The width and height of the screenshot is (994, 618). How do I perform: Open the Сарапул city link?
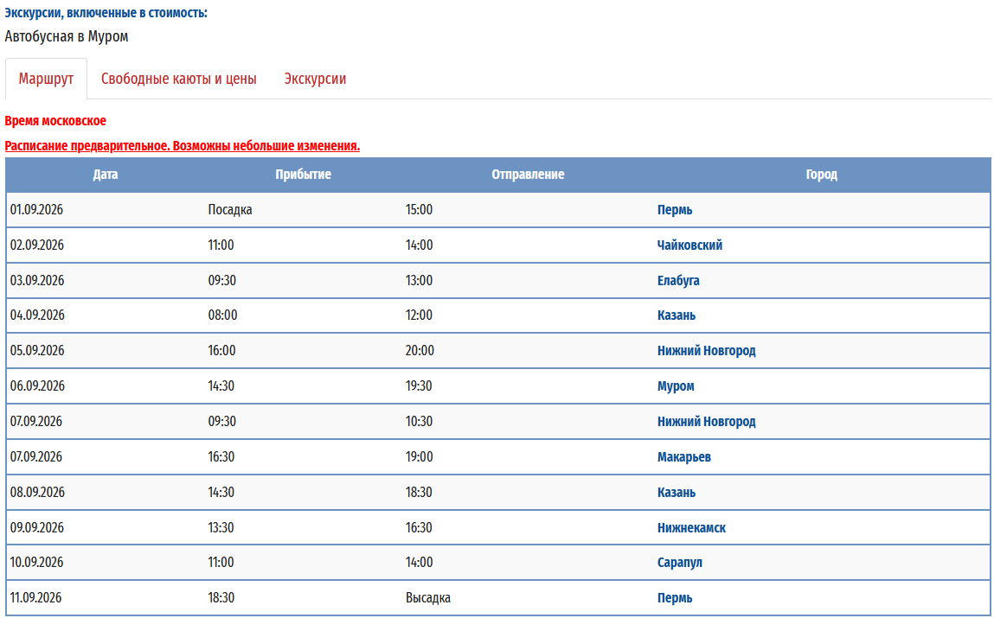[x=679, y=563]
